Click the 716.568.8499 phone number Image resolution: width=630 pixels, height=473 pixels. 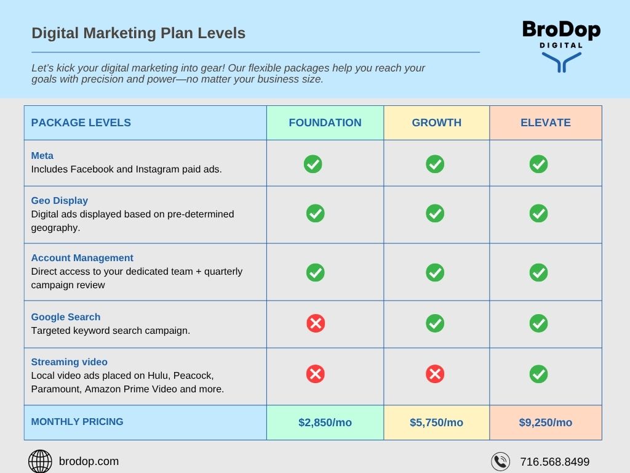pyautogui.click(x=554, y=462)
